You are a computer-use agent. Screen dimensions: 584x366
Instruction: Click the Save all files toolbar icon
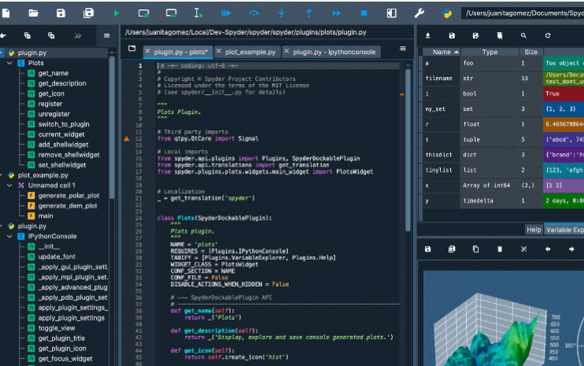click(x=88, y=13)
